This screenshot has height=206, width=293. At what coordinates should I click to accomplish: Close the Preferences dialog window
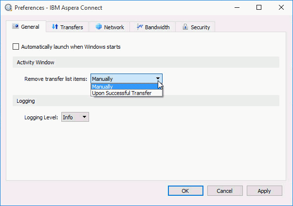coord(281,8)
